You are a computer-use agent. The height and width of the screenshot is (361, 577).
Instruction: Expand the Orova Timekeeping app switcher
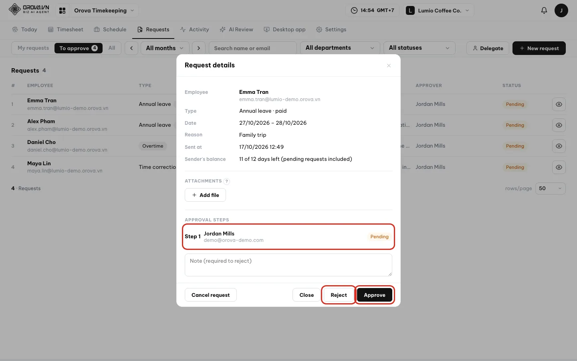[104, 10]
